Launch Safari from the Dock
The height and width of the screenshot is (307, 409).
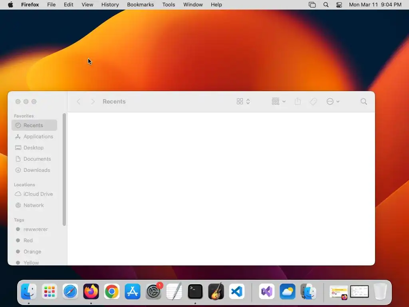[x=70, y=291]
